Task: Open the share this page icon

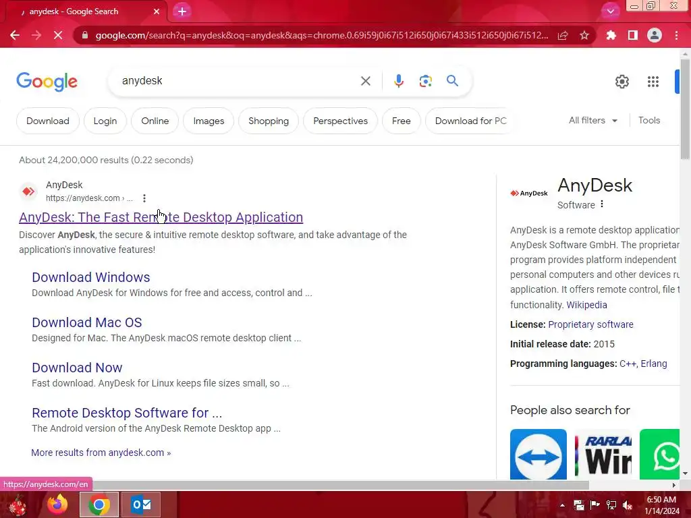Action: 563,35
